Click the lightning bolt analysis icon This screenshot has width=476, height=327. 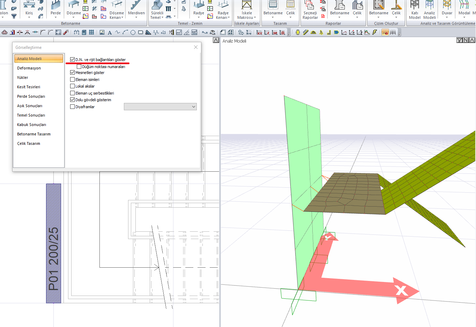[x=374, y=32]
